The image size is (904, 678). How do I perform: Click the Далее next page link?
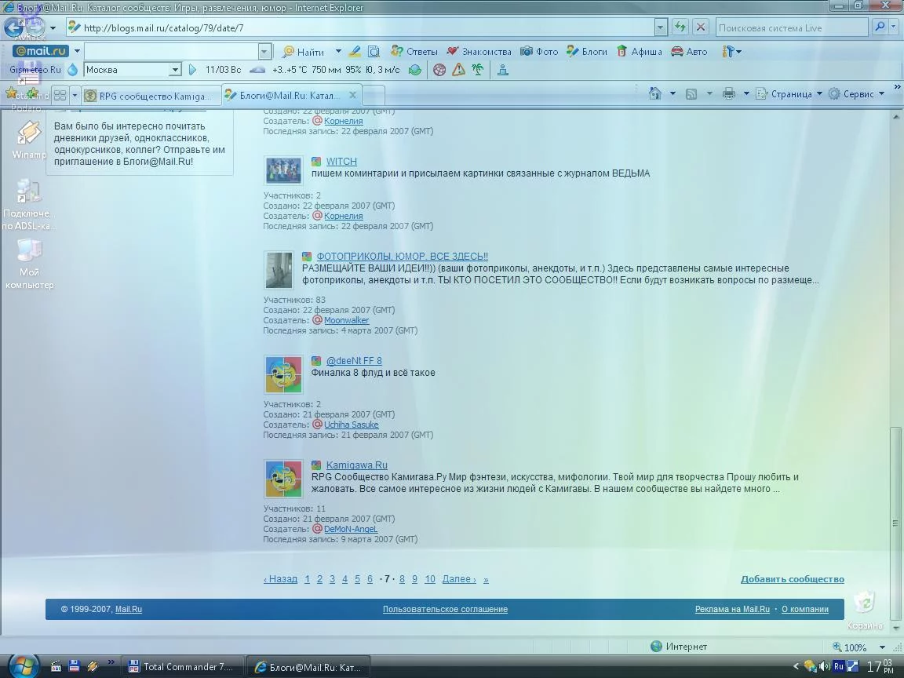(459, 579)
